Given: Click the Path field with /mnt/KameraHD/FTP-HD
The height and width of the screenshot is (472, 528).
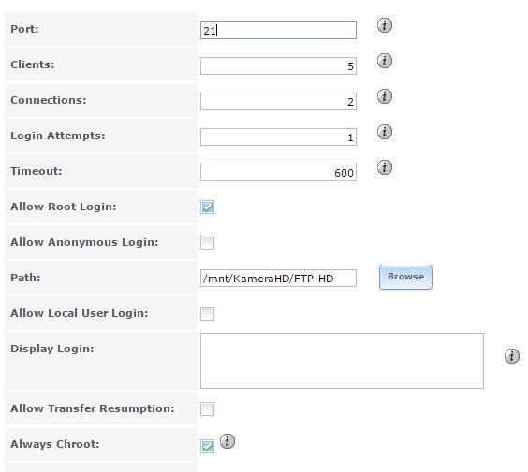Looking at the screenshot, I should coord(278,278).
